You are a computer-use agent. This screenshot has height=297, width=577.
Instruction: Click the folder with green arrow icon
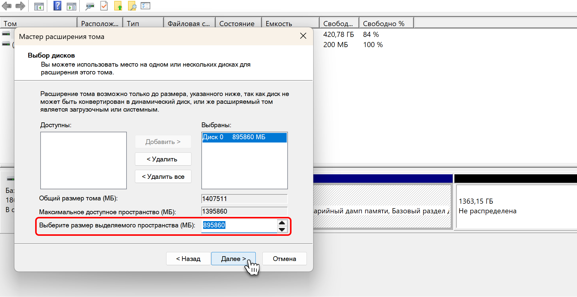[118, 6]
